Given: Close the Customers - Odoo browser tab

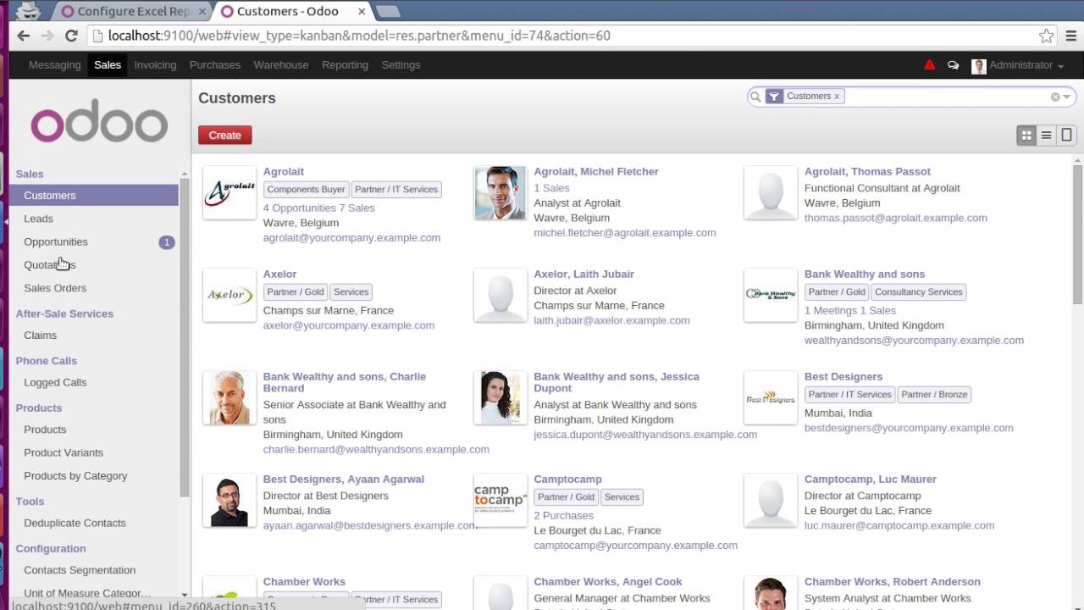Looking at the screenshot, I should tap(362, 12).
